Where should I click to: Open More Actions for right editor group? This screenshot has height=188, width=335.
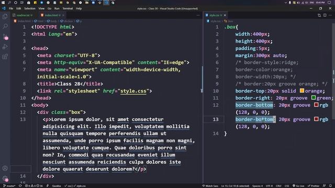point(330,15)
